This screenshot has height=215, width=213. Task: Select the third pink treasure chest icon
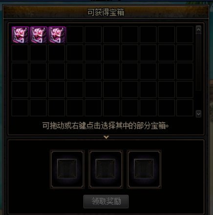coord(57,35)
